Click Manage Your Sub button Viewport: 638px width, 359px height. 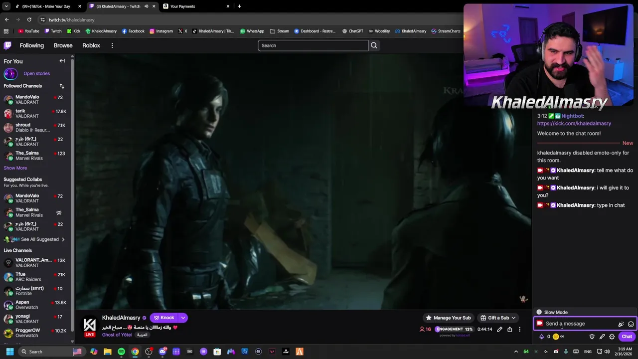[x=448, y=318]
